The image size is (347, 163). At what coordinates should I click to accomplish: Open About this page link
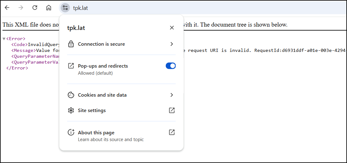(x=96, y=133)
